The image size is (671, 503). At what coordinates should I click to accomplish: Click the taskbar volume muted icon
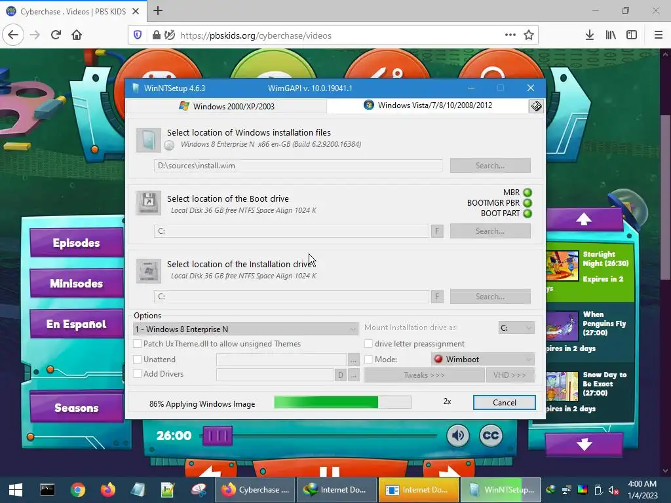pos(613,490)
